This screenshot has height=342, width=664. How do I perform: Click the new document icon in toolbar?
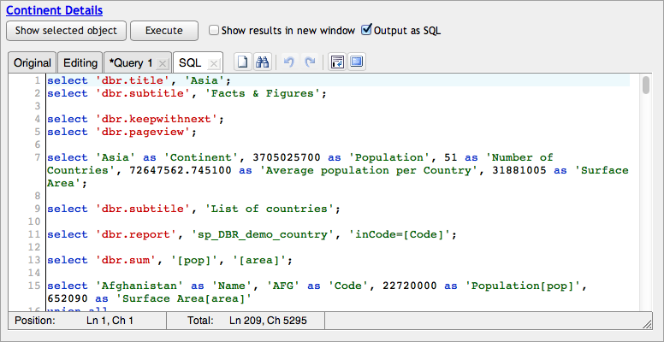(x=243, y=62)
